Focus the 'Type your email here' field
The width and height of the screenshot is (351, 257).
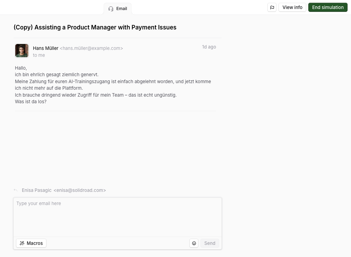tap(118, 217)
